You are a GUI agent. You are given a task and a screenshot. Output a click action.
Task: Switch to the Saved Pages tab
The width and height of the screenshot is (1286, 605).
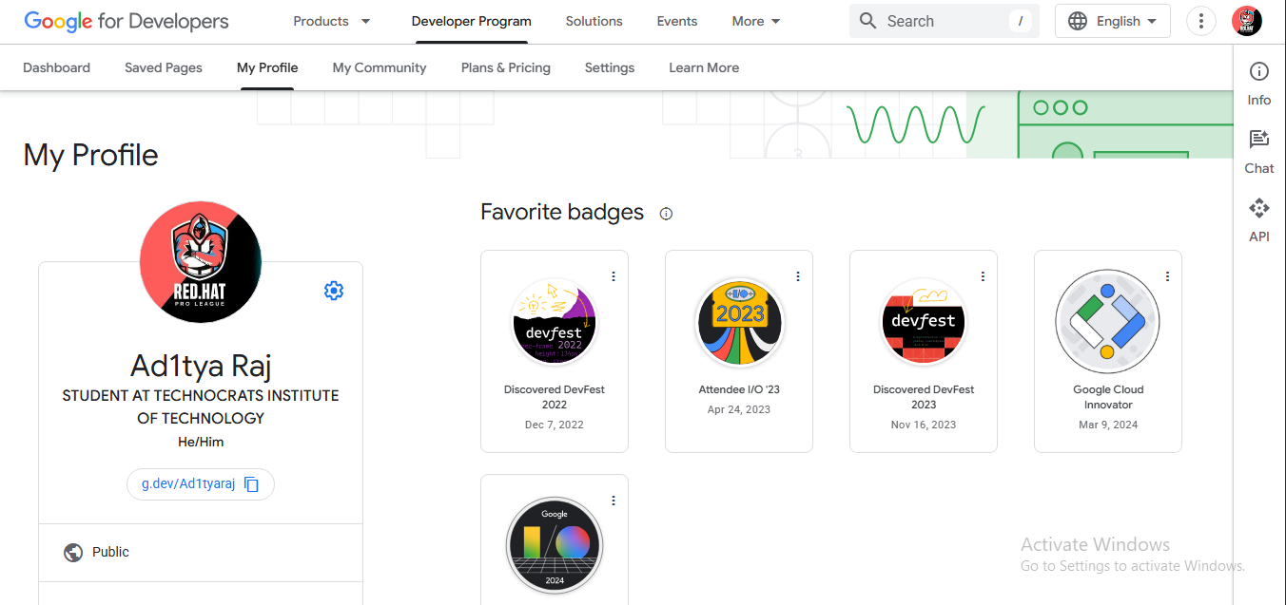[x=164, y=67]
